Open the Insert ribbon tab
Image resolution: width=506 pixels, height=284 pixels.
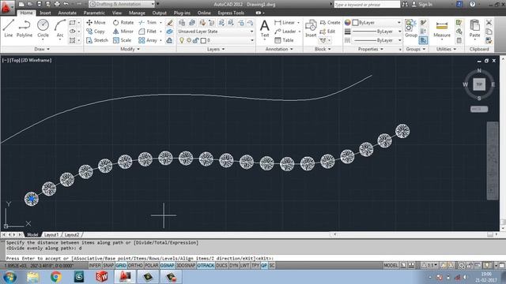click(45, 13)
